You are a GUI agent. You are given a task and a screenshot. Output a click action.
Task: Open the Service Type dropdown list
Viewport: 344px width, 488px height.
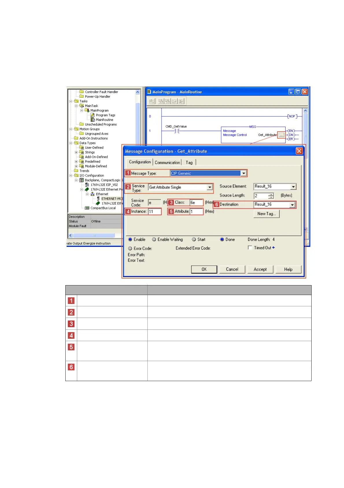210,187
